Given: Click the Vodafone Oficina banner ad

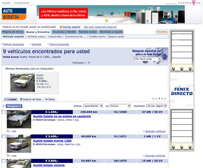Looking at the screenshot, I should point(111,14).
